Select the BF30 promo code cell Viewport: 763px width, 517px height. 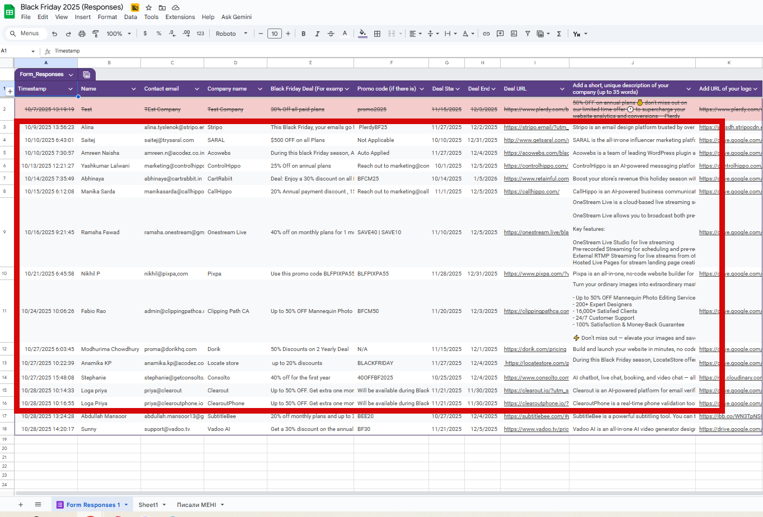tap(391, 429)
